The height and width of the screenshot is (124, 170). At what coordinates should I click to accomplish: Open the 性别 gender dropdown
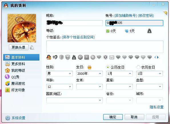pos(59,74)
